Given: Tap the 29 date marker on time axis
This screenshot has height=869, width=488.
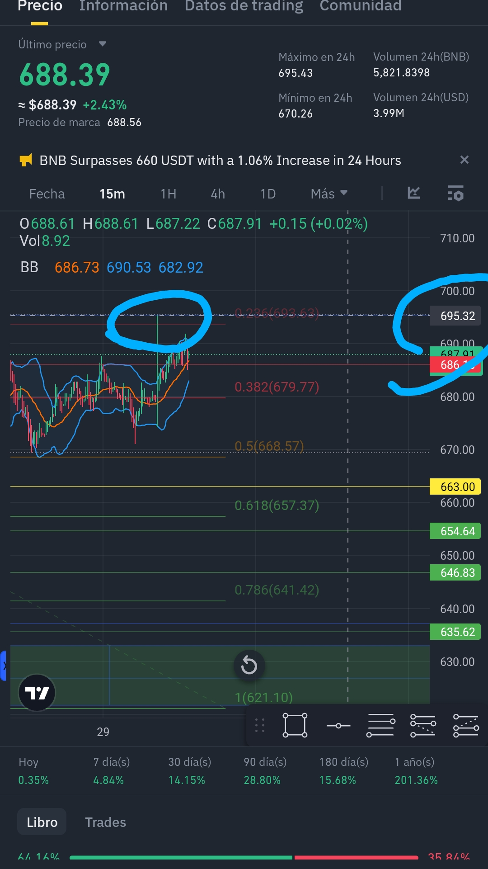Looking at the screenshot, I should 103,732.
